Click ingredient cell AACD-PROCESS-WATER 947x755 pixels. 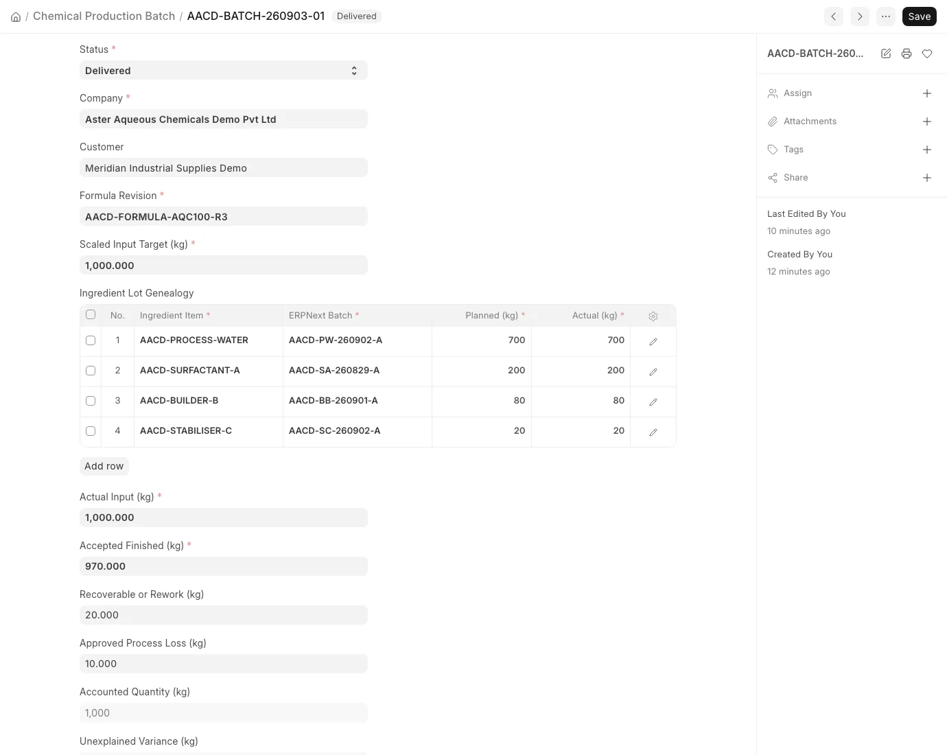point(209,340)
